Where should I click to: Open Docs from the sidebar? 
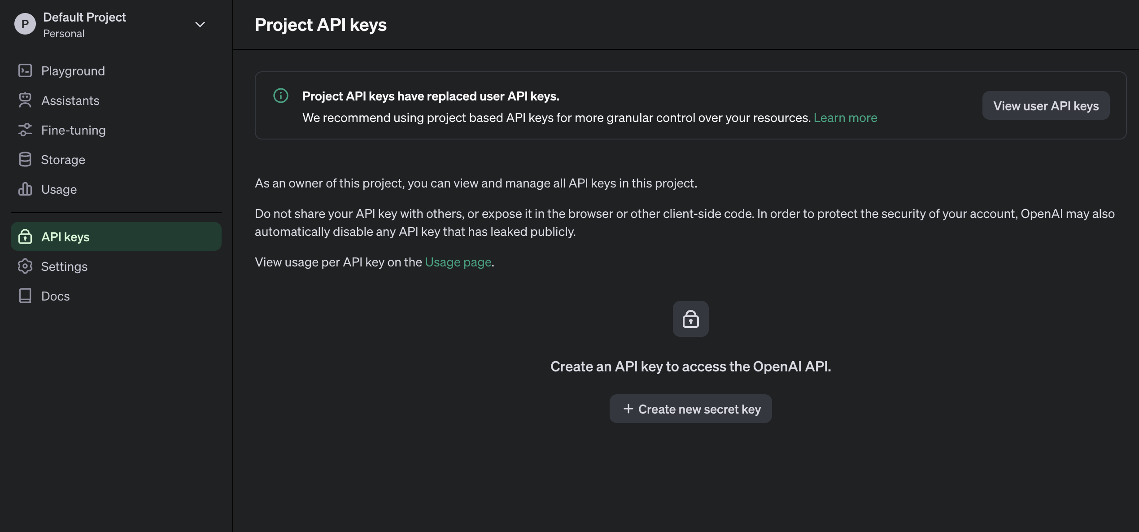[x=116, y=296]
